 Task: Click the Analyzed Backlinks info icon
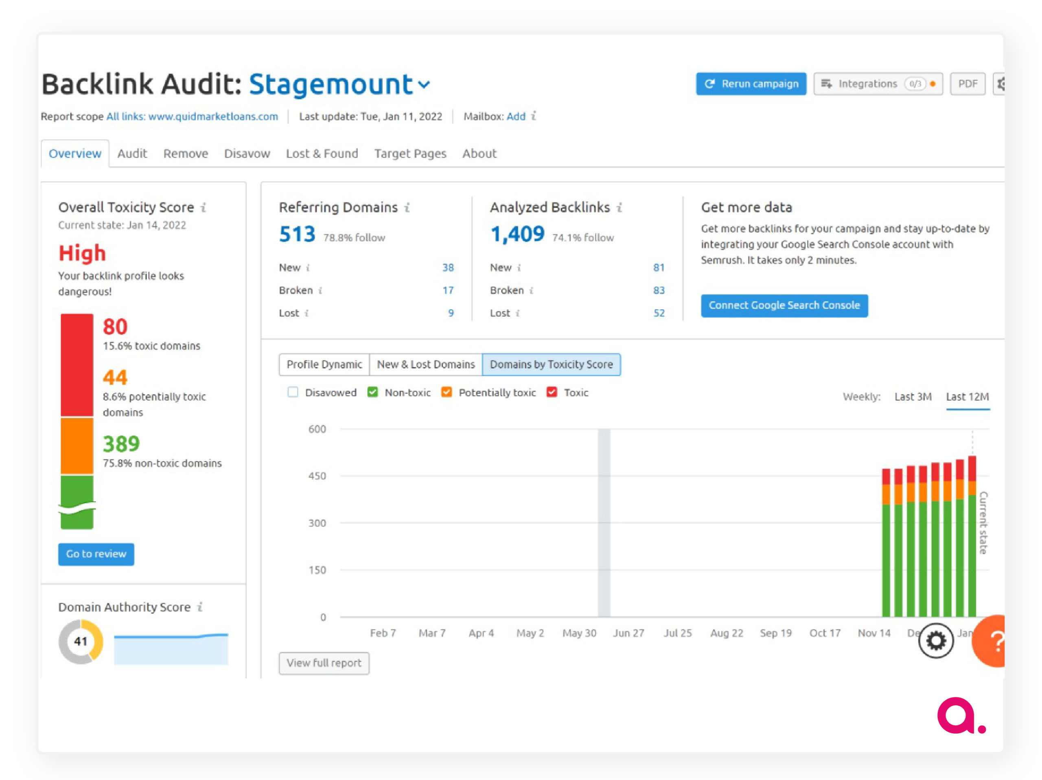[619, 207]
